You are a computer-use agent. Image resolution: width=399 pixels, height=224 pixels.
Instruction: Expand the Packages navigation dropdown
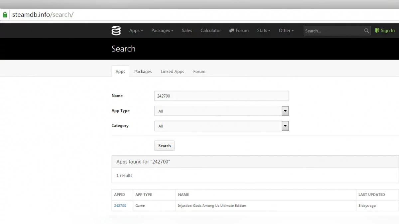(x=162, y=31)
